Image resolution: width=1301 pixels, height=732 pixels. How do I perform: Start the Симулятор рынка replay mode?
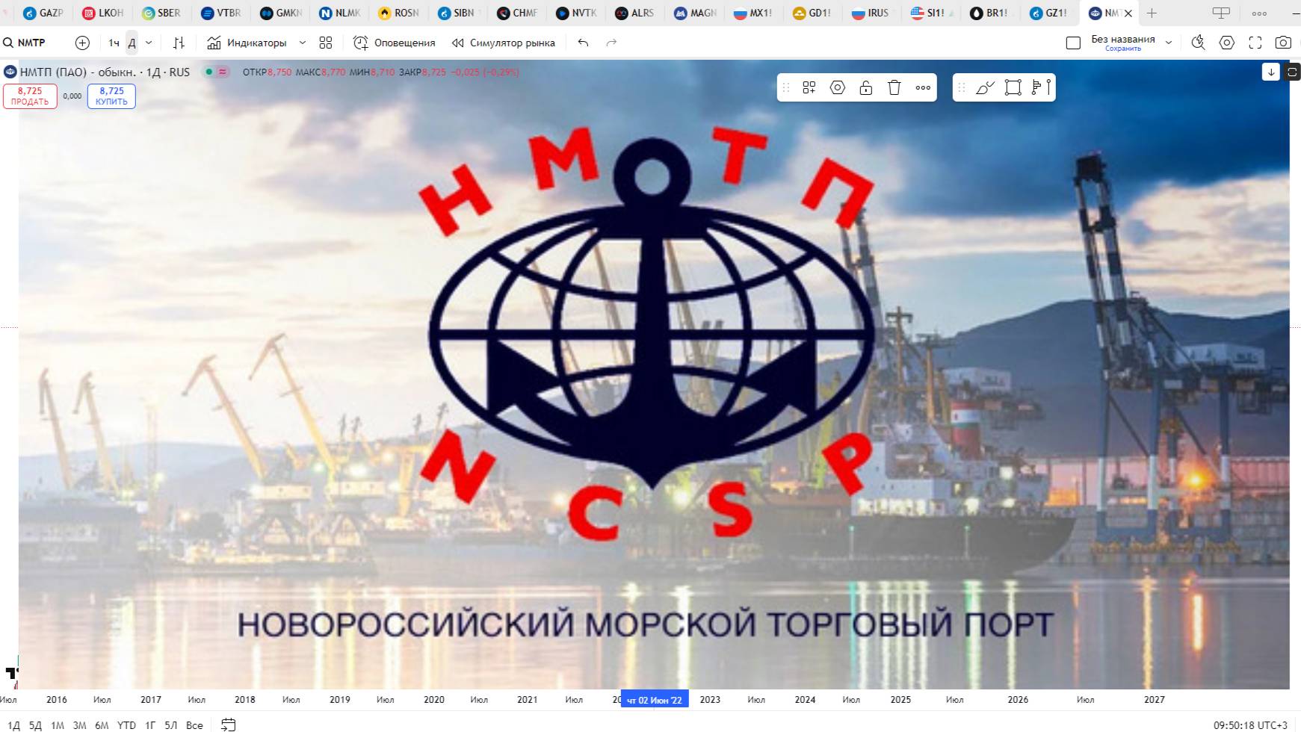[x=503, y=43]
